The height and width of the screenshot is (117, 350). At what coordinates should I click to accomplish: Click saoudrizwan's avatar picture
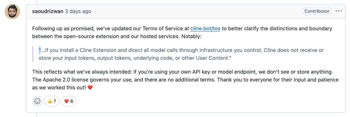pos(12,11)
